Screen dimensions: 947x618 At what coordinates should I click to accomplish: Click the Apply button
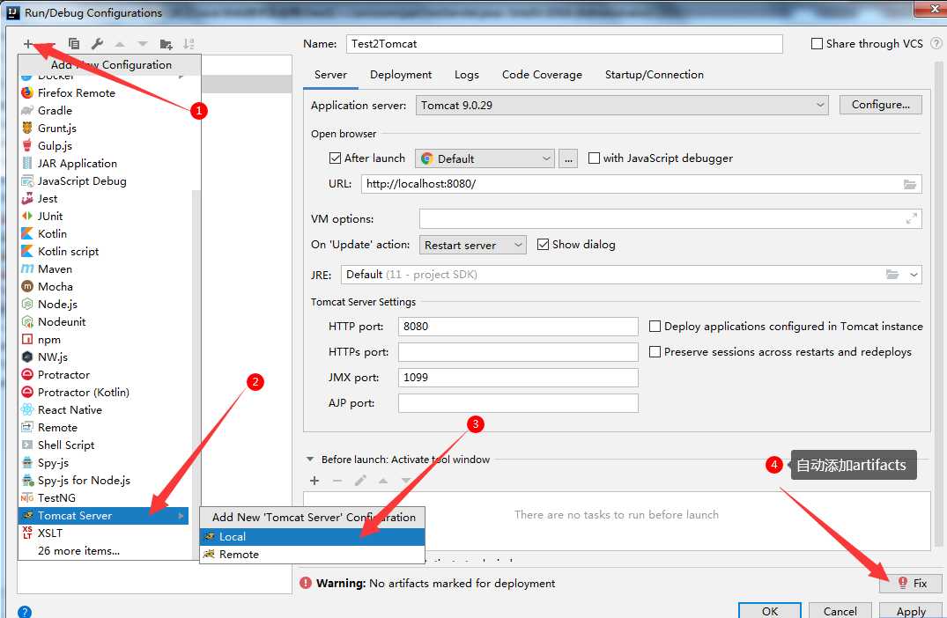click(911, 611)
